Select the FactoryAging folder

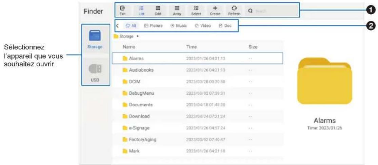[x=197, y=140]
